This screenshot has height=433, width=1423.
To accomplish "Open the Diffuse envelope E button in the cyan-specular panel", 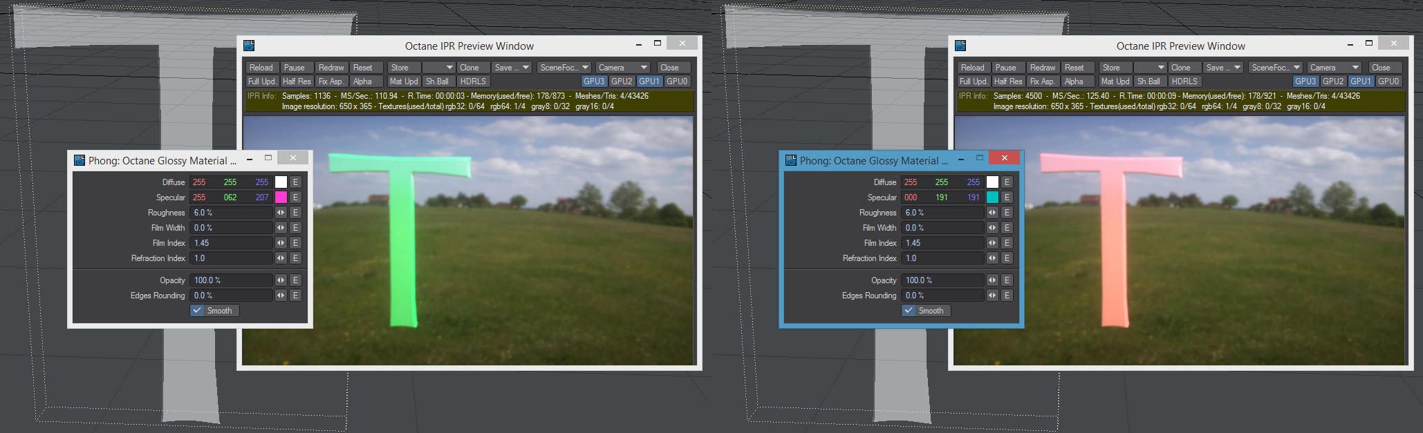I will (1007, 182).
